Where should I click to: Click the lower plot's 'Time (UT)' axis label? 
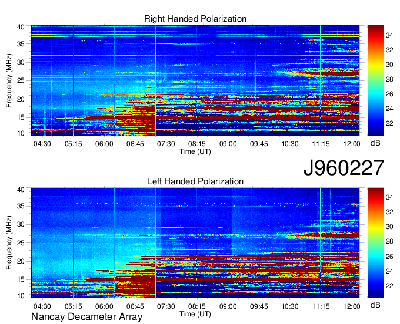pyautogui.click(x=195, y=314)
